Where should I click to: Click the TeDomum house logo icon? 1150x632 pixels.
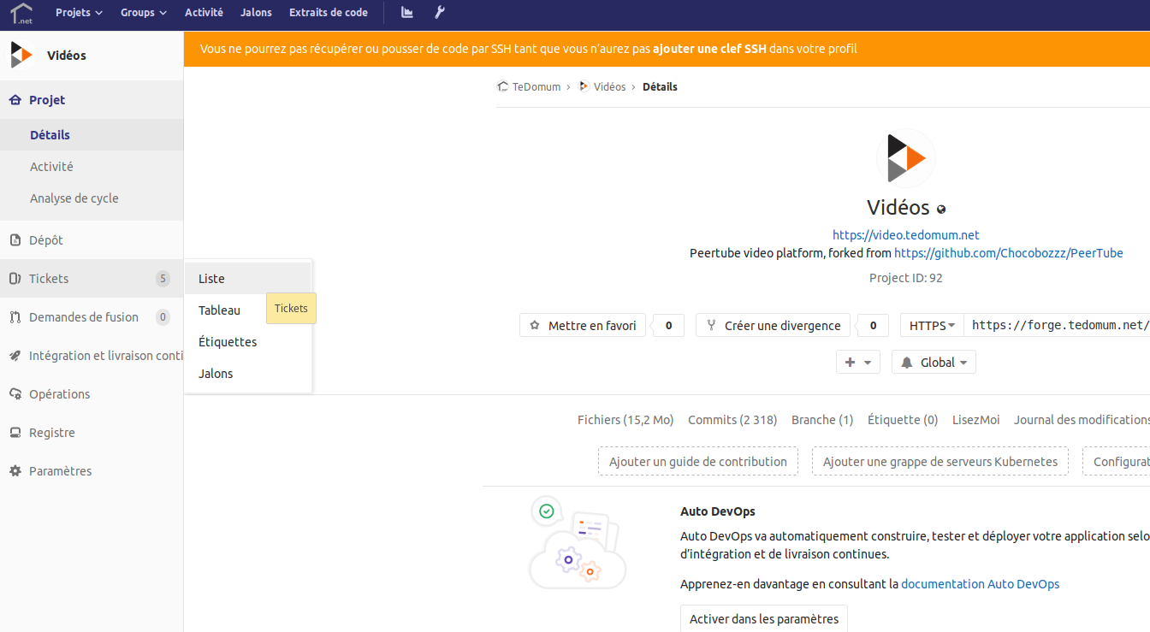[21, 13]
